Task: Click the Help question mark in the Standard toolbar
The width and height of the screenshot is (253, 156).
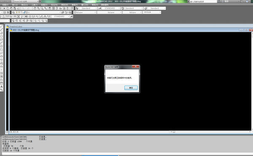Action: pos(72,8)
